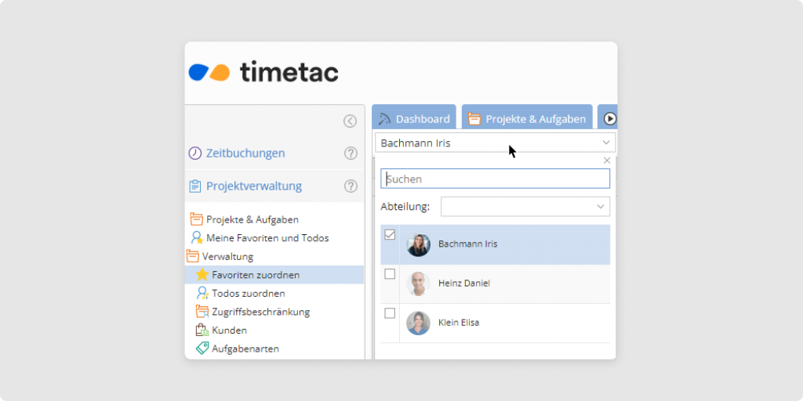Close the user selection popup
This screenshot has width=803, height=401.
[606, 161]
